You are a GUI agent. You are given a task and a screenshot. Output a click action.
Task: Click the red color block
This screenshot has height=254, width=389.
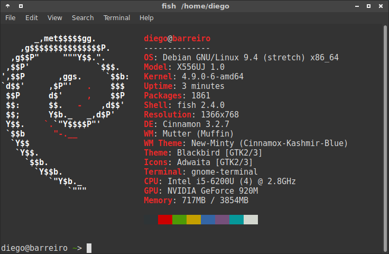pos(165,220)
